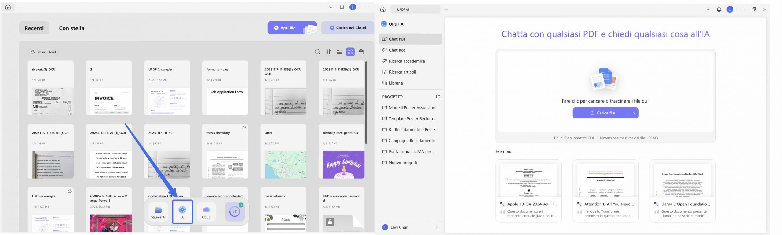Open the IA assistant from the bottom dock

(x=182, y=212)
